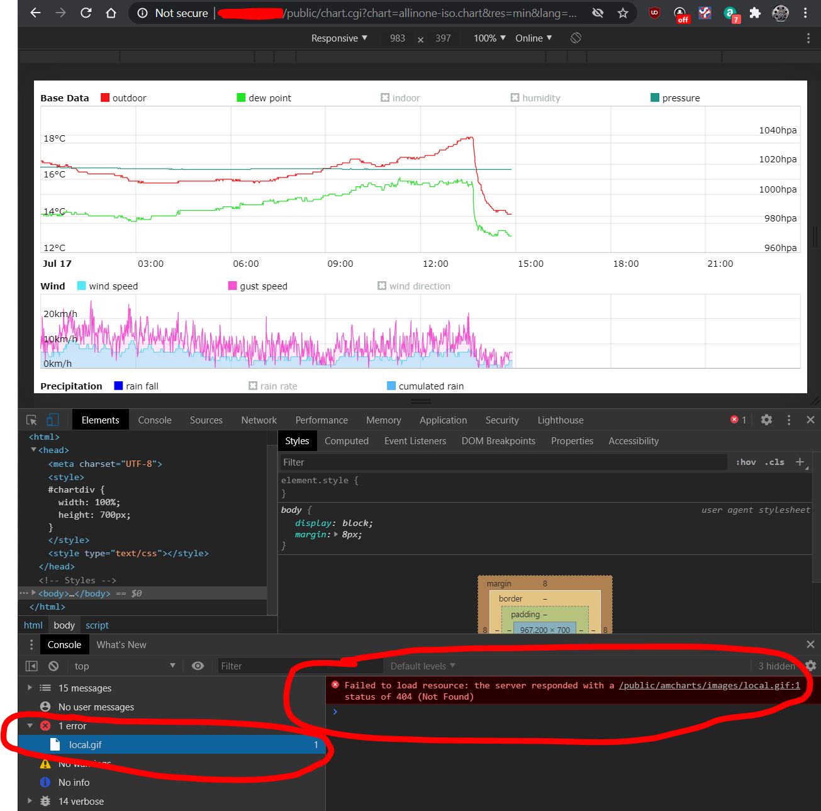Toggle the humidity series in legend

point(535,98)
